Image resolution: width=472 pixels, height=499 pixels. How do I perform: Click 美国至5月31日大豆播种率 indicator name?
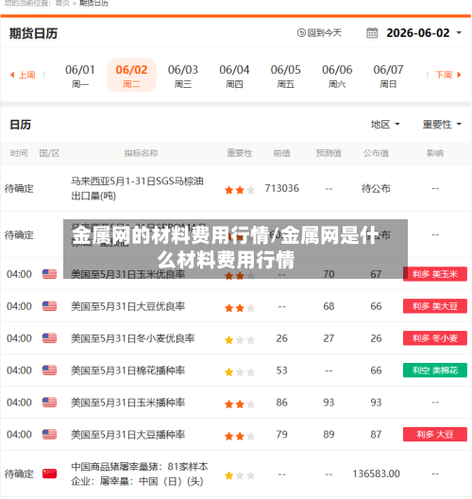click(x=127, y=435)
